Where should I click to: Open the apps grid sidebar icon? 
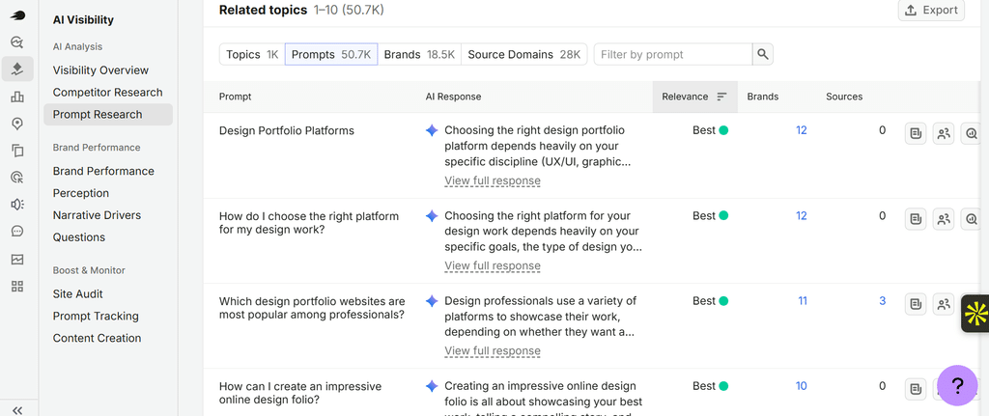coord(17,286)
